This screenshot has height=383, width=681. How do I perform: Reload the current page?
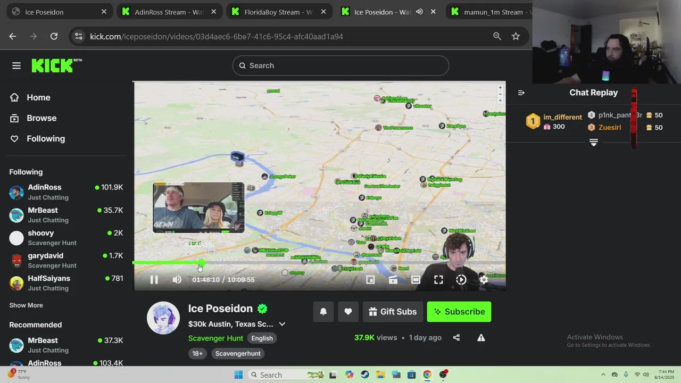tap(54, 36)
